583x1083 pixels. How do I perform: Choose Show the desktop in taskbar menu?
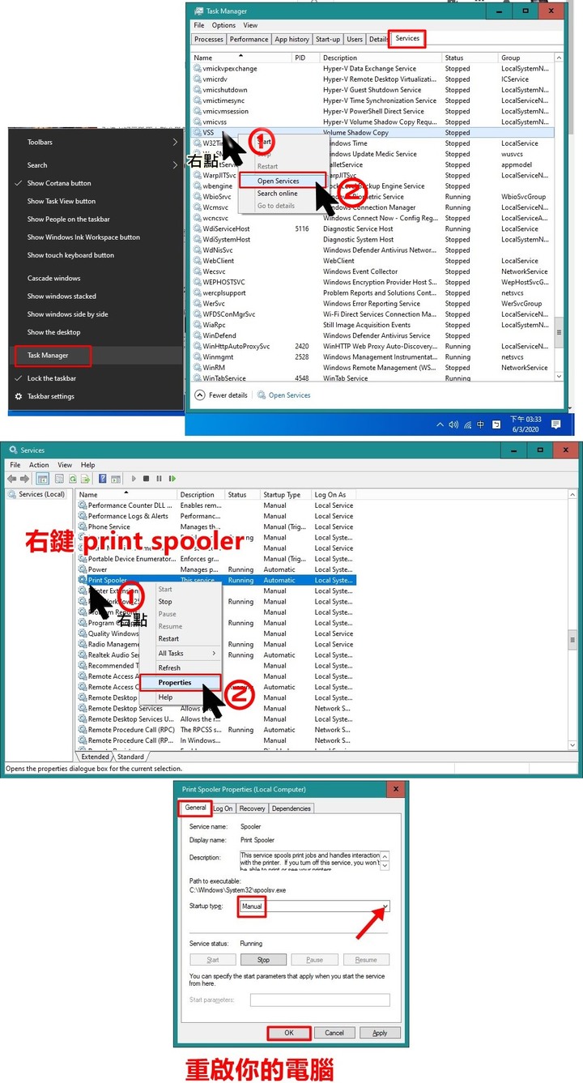pyautogui.click(x=53, y=332)
